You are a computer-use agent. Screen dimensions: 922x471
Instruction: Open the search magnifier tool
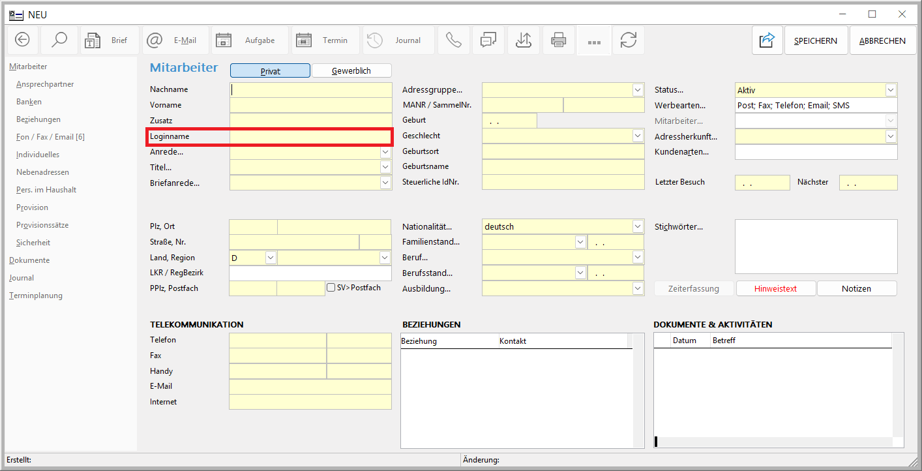point(59,40)
